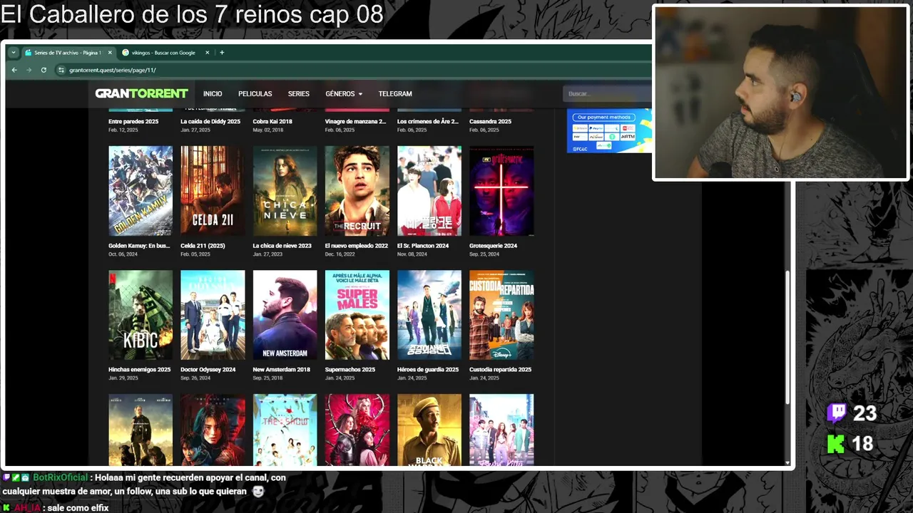Click title New Amsterdam 2018

281,370
